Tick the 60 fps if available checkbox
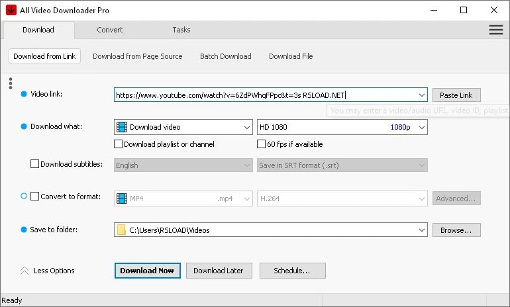The height and width of the screenshot is (307, 510). 262,144
